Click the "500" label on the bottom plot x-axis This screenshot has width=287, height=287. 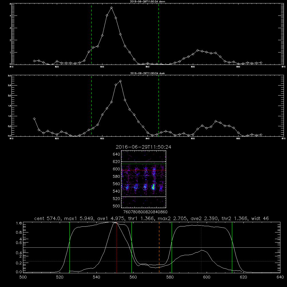click(x=23, y=277)
